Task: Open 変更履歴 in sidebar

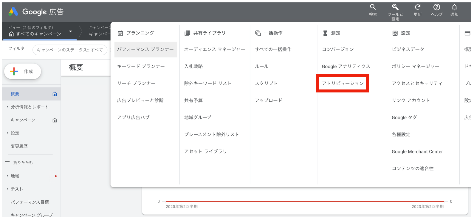Action: [x=19, y=146]
